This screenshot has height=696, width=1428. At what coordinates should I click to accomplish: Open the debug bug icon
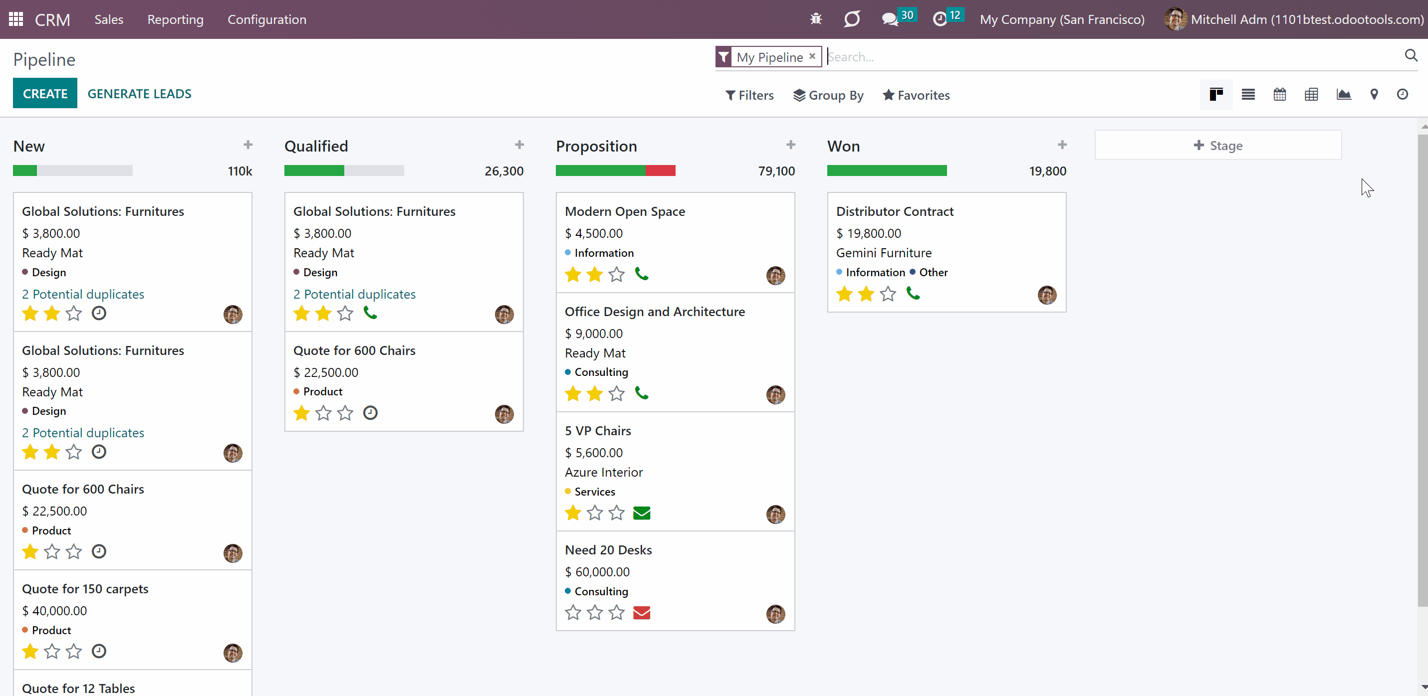(815, 19)
